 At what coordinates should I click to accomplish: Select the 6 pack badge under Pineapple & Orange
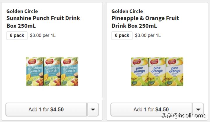[x=122, y=35]
